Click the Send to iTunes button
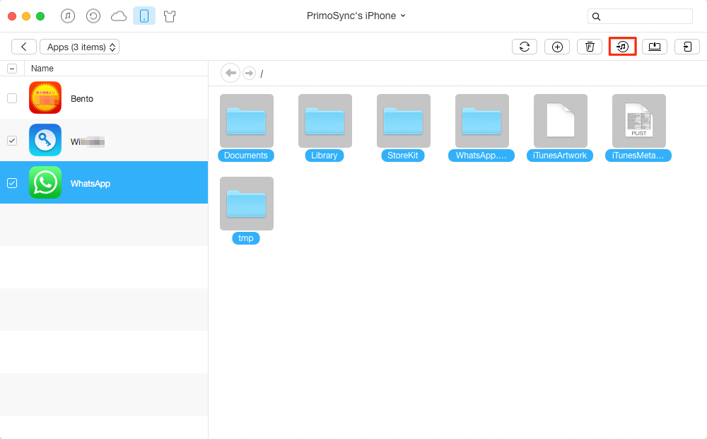The width and height of the screenshot is (707, 439). tap(622, 47)
